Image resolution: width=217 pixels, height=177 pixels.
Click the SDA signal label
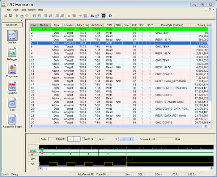[x=33, y=159]
